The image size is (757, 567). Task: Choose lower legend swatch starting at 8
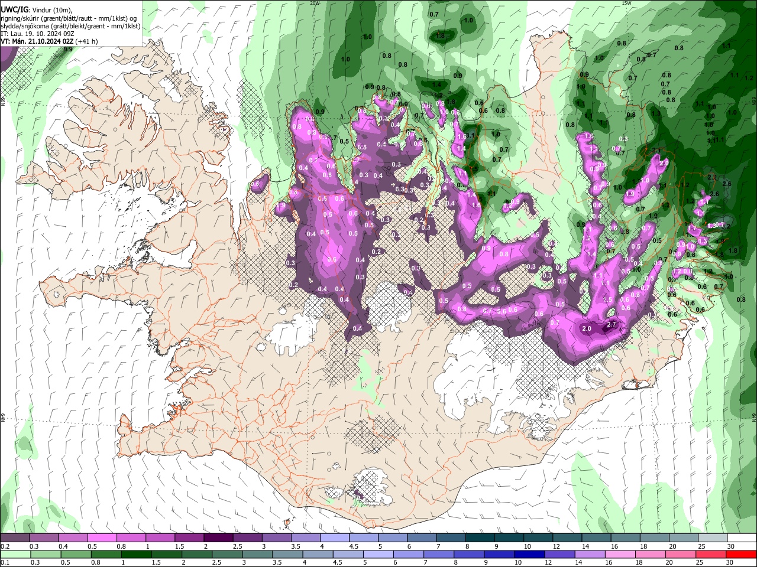pos(468,554)
